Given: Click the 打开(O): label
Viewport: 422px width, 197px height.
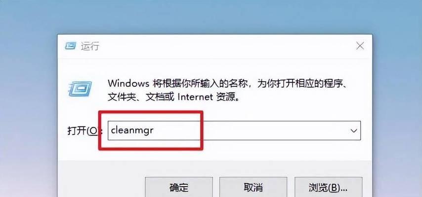Looking at the screenshot, I should point(84,131).
